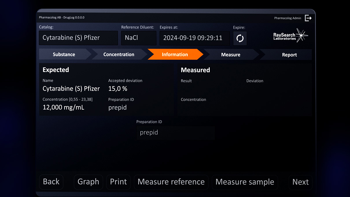The height and width of the screenshot is (197, 350).
Task: Select the Catalog field showing Cytarabine (S) Pfizer
Action: (x=78, y=38)
